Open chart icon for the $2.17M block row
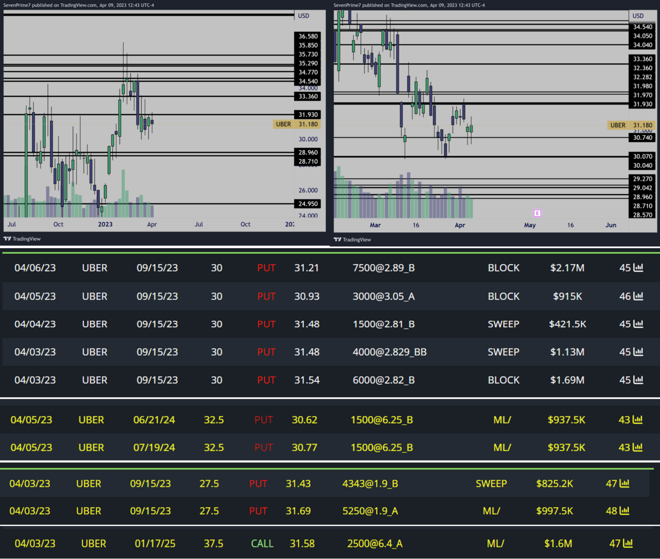Viewport: 660px width, 559px height. click(x=638, y=268)
